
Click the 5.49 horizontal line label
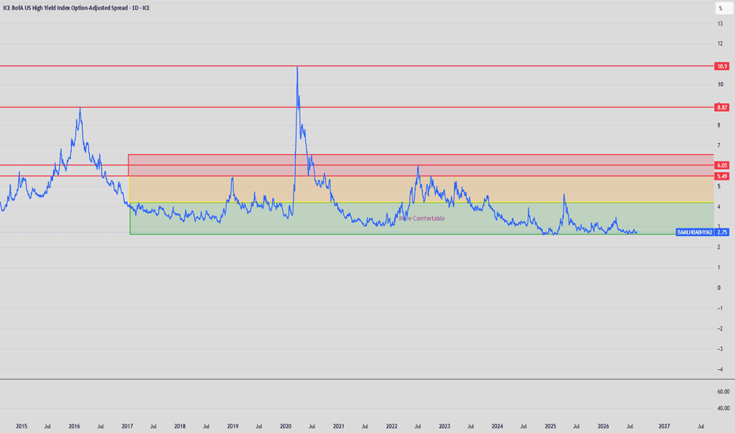tap(722, 176)
